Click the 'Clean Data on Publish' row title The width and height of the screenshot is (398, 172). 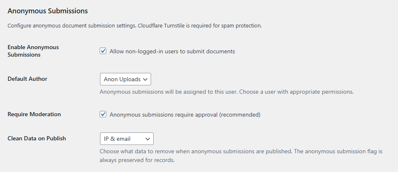[x=37, y=138]
